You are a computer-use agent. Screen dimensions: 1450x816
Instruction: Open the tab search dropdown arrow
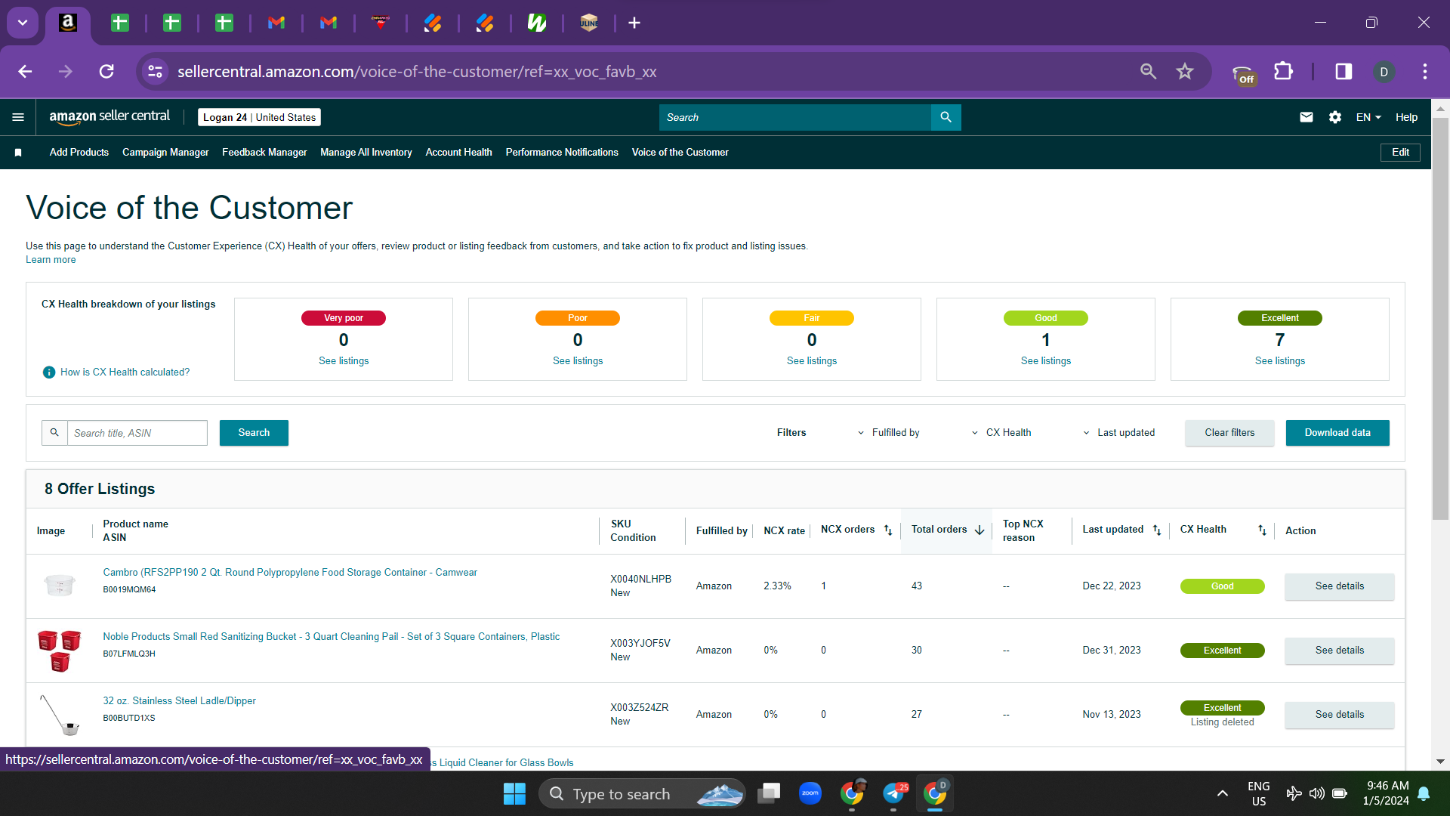[x=23, y=23]
